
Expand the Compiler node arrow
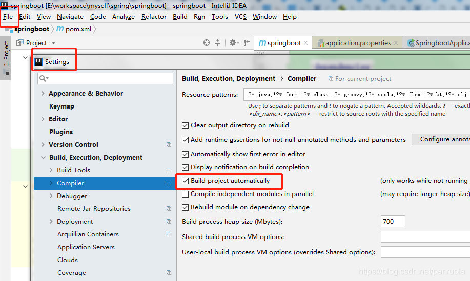click(x=51, y=183)
